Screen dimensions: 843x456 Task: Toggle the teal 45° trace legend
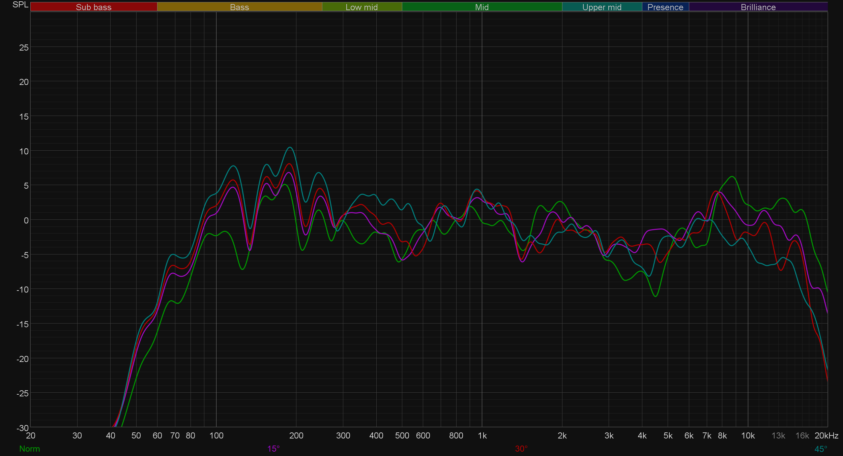point(820,449)
